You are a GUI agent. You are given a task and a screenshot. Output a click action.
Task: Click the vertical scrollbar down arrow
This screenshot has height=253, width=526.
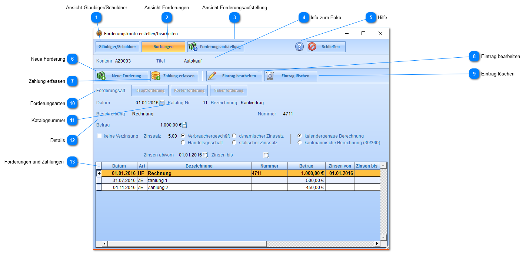click(x=383, y=237)
